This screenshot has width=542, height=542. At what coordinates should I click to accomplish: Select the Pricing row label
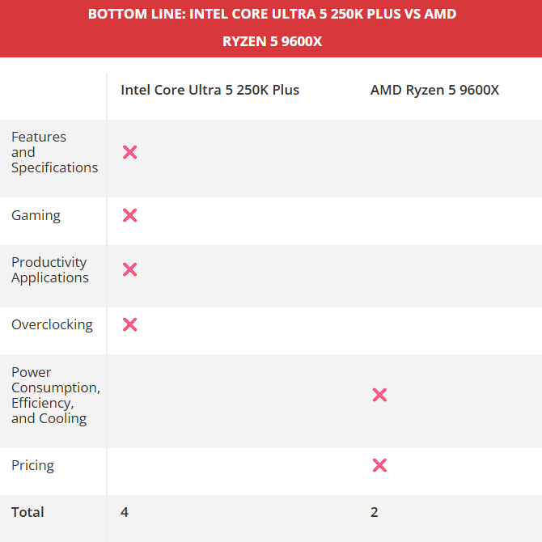32,465
